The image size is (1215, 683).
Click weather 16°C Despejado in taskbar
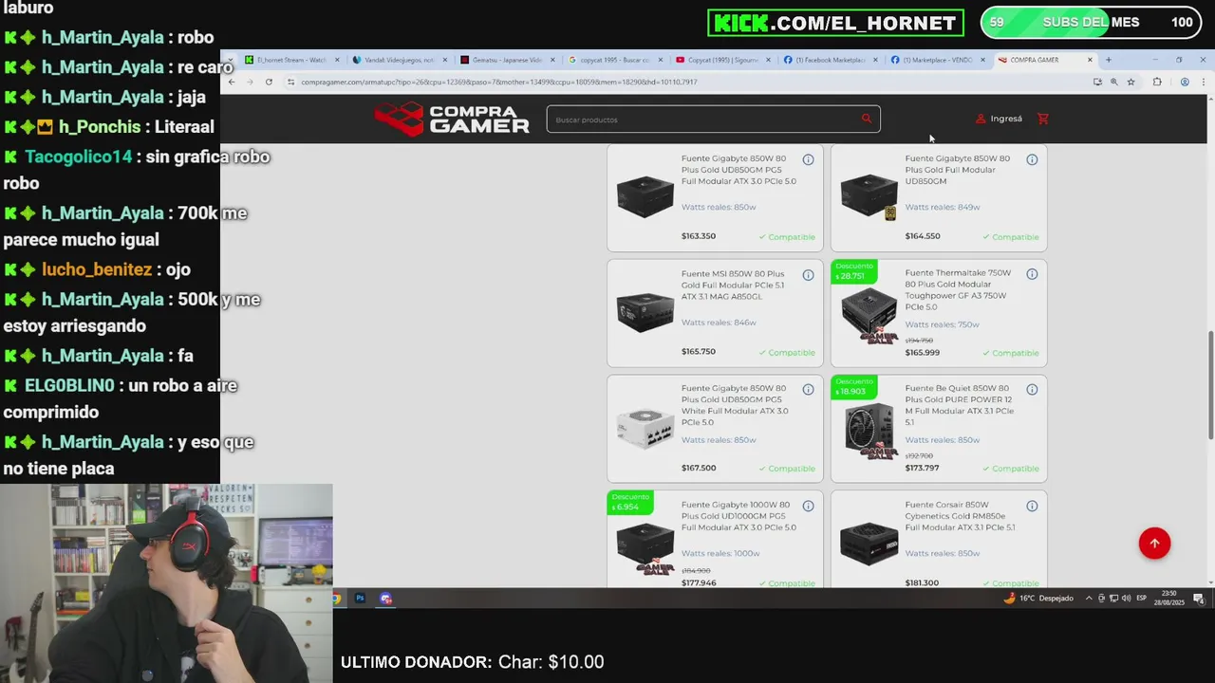pyautogui.click(x=1039, y=599)
